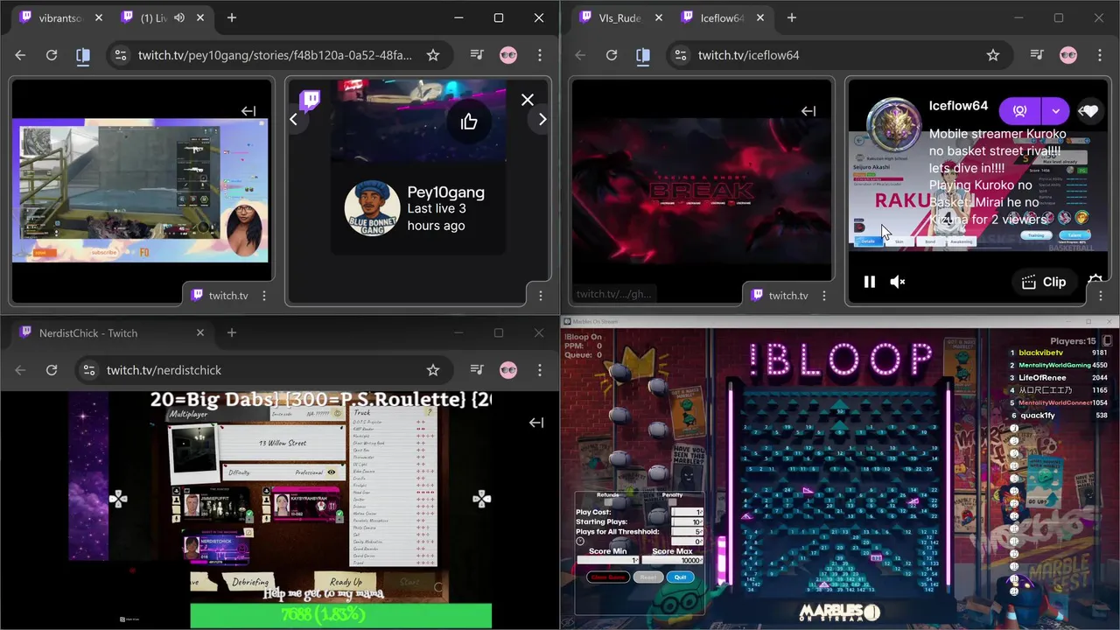
Task: Open pane options beside twitch.tv chip, pey10gang window
Action: pos(264,296)
